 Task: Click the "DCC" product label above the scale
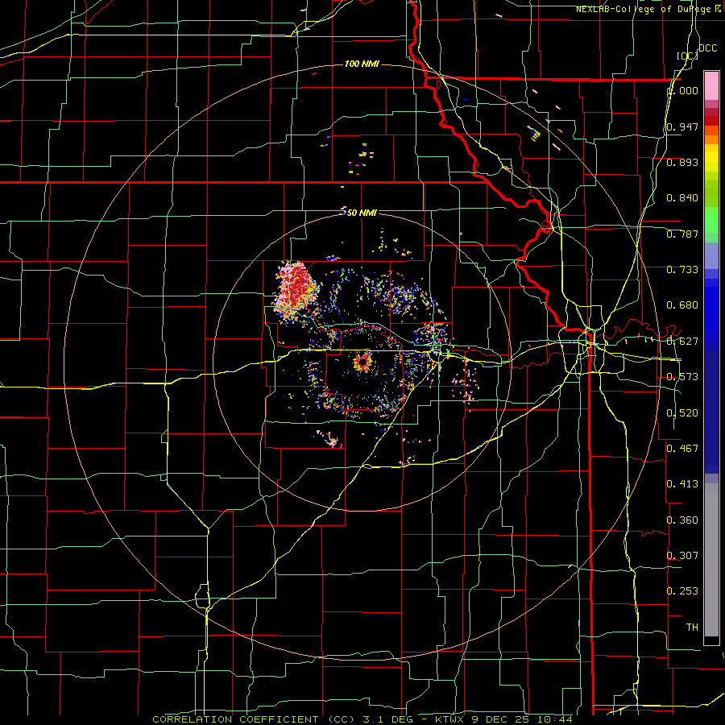(708, 48)
